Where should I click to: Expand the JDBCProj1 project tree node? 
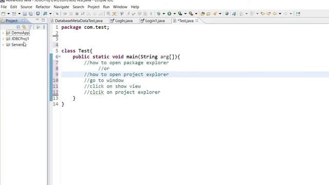pos(3,39)
